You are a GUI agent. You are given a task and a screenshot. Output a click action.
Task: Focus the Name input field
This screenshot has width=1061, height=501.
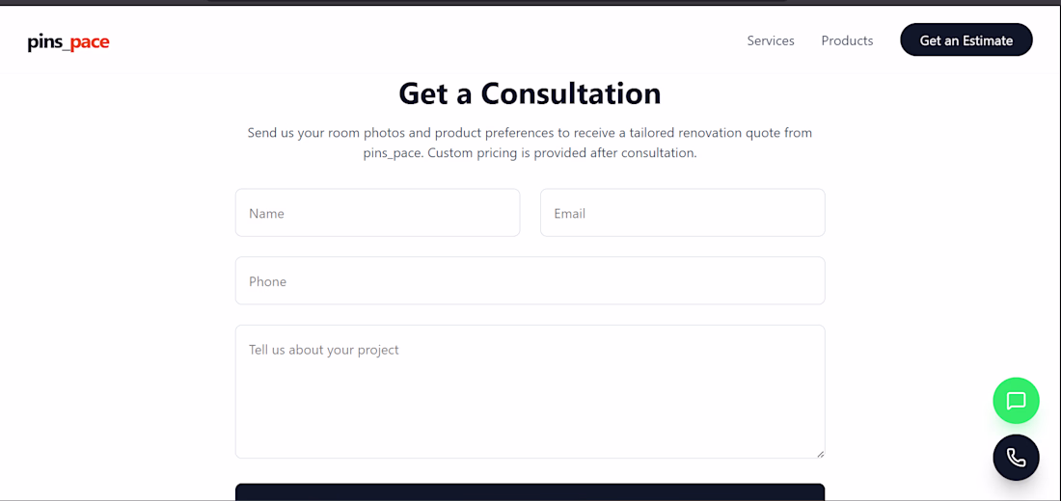(x=377, y=213)
